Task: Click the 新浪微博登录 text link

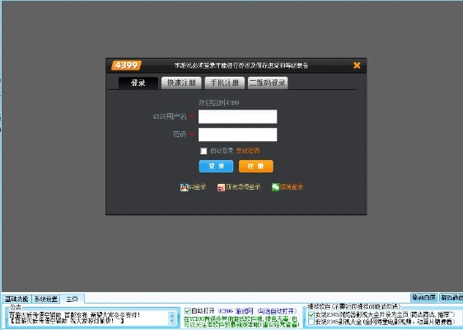Action: tap(243, 187)
